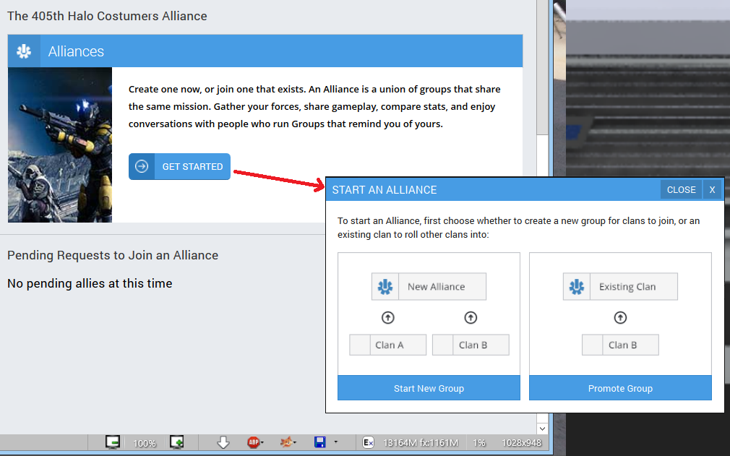Click the No pending allies at this time text
The image size is (730, 456).
click(x=90, y=283)
